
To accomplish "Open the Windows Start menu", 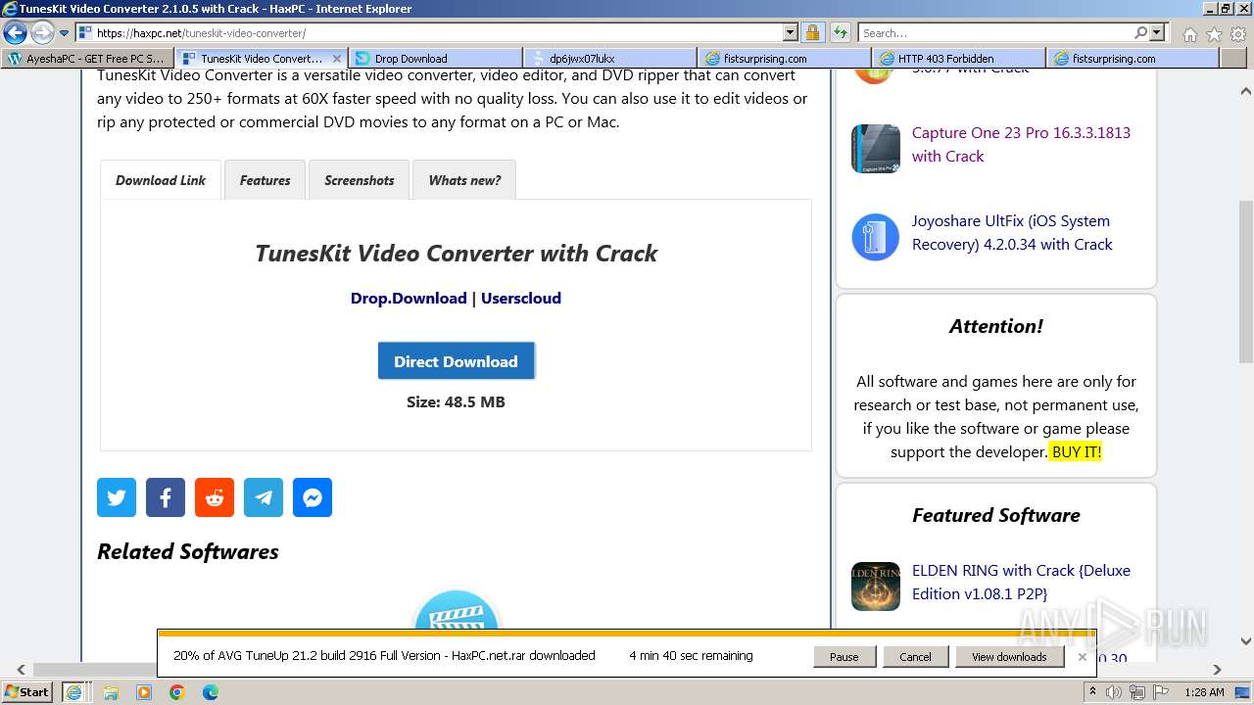I will tap(26, 691).
